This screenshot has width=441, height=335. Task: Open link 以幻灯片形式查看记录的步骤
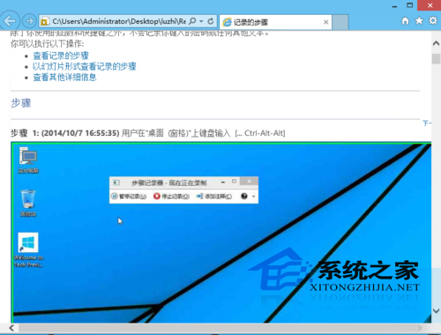85,66
